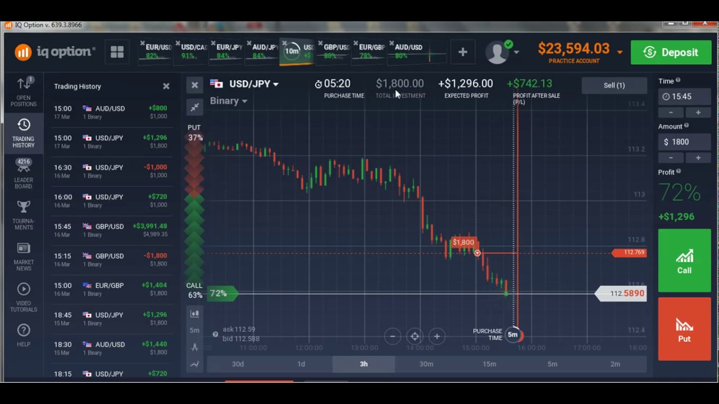Click the Sell (1) button
The image size is (719, 404).
click(x=614, y=85)
